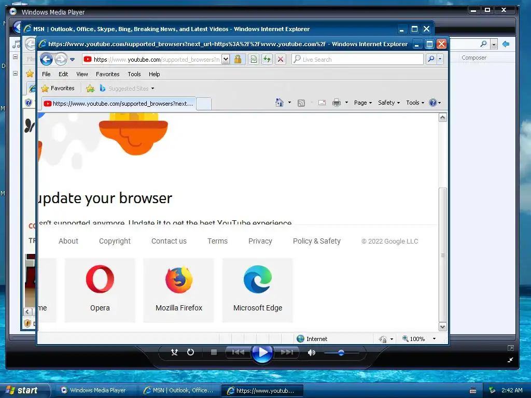Open the Page command bar menu
This screenshot has width=531, height=398.
pos(363,103)
